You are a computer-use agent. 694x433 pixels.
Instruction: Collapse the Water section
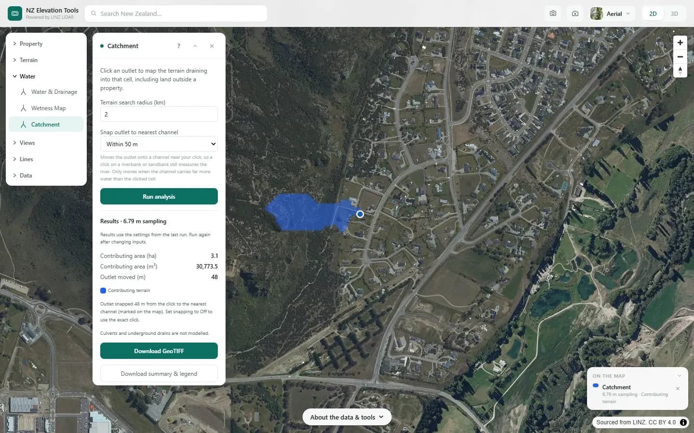46,76
